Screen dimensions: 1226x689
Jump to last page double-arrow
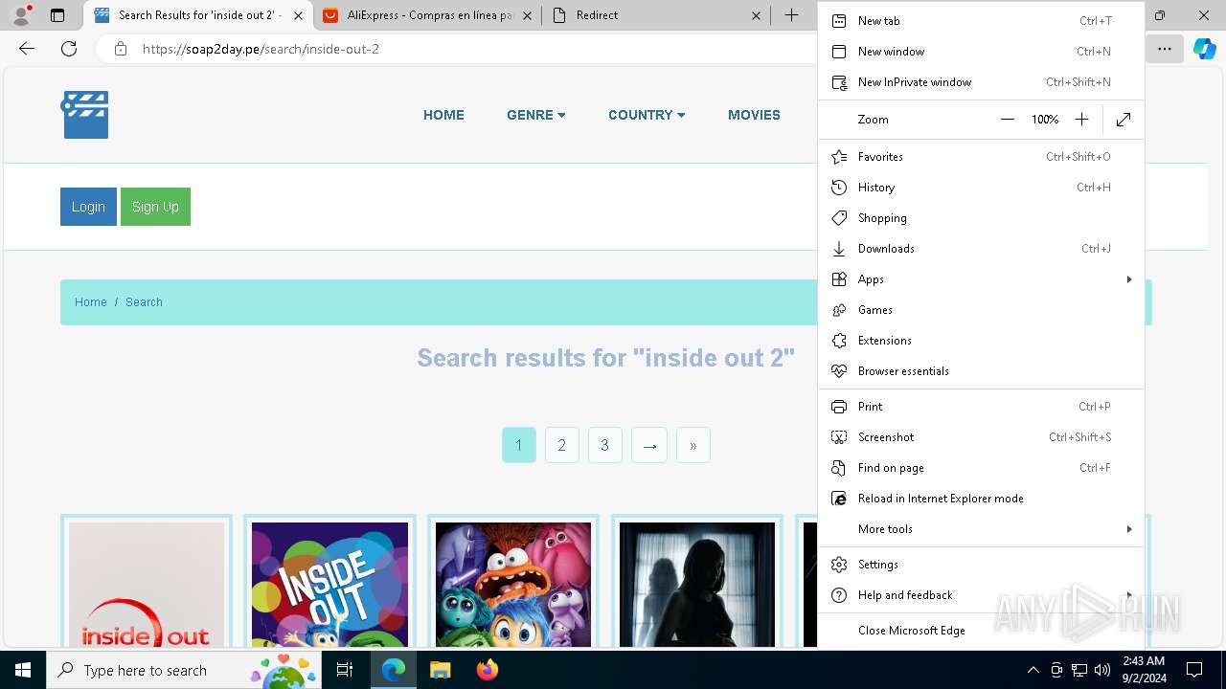[x=693, y=445]
